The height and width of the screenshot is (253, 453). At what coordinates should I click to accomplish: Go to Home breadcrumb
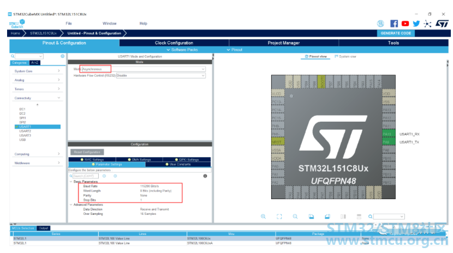15,33
